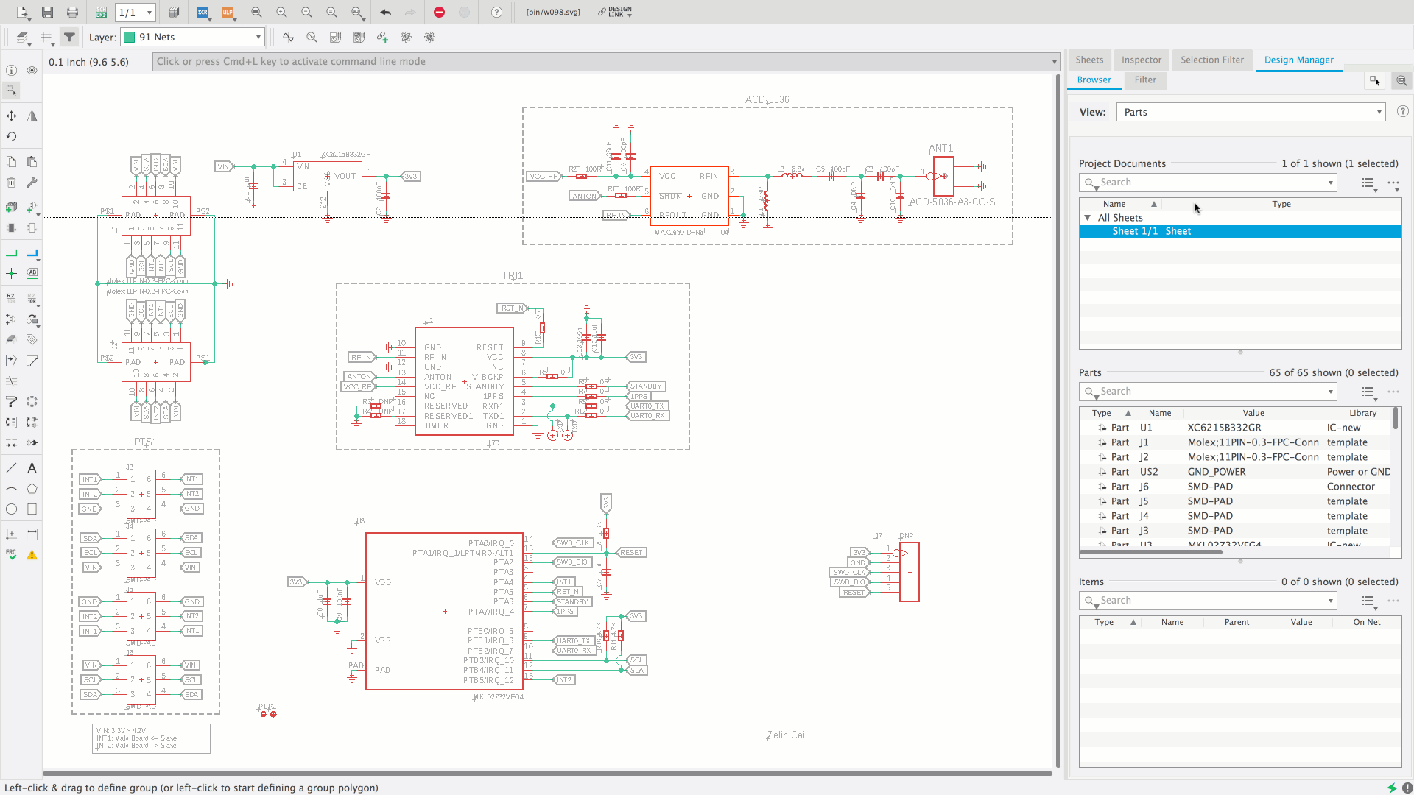1414x795 pixels.
Task: Open the View dropdown set to Parts
Action: click(1251, 112)
